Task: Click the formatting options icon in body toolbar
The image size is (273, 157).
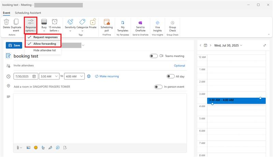Action: pyautogui.click(x=43, y=147)
